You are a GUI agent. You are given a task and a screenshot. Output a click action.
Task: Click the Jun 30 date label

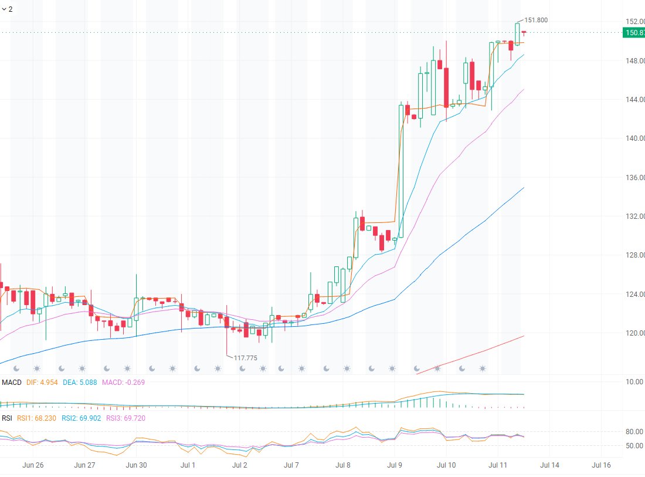(x=136, y=465)
